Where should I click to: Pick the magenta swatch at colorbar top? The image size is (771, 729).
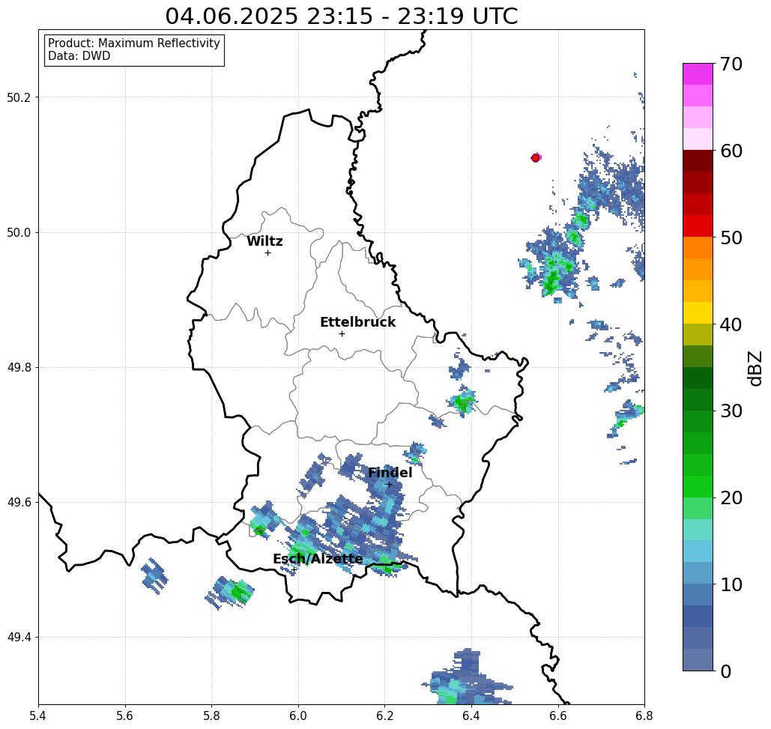pos(698,74)
